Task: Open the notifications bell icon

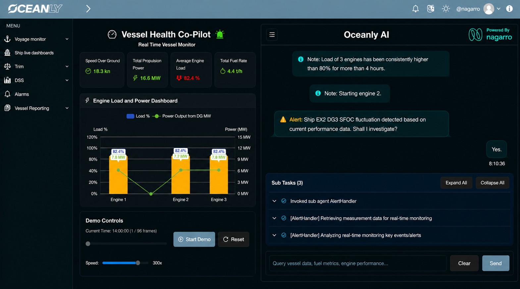Action: [x=415, y=9]
